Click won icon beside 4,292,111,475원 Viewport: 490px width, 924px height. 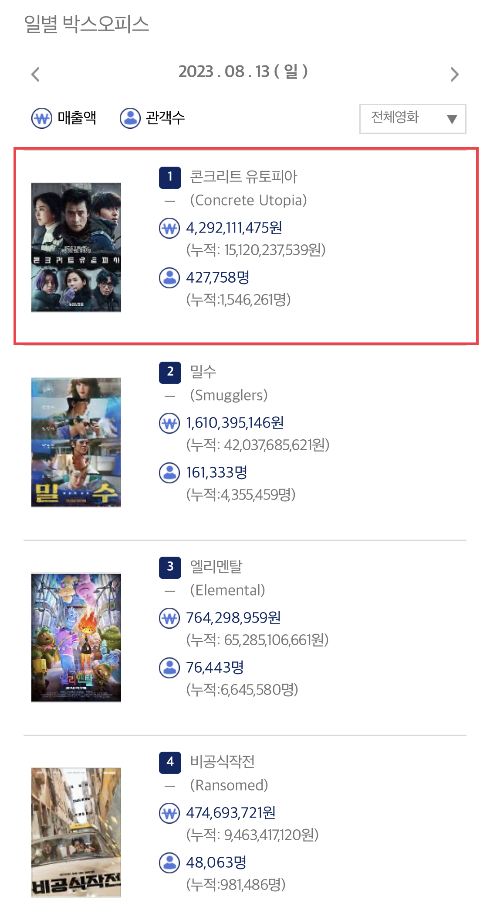pyautogui.click(x=169, y=228)
